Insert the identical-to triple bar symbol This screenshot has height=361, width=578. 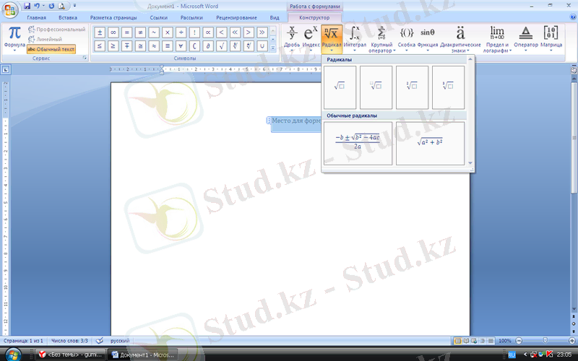[168, 46]
